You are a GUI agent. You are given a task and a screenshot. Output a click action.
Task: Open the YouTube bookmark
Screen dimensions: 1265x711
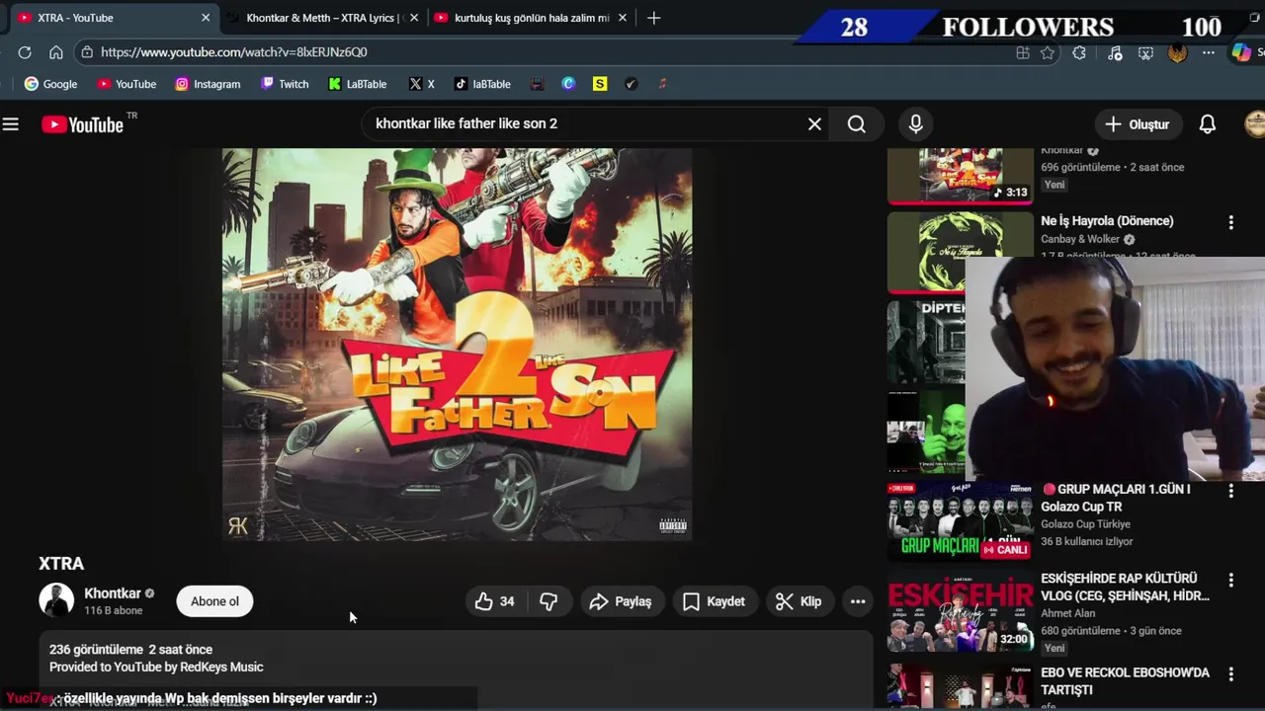(126, 84)
